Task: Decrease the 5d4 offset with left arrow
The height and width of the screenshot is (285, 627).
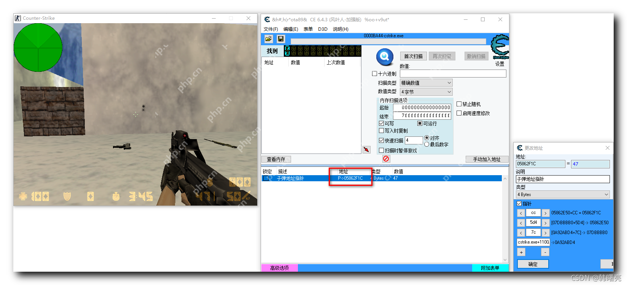Action: point(521,223)
